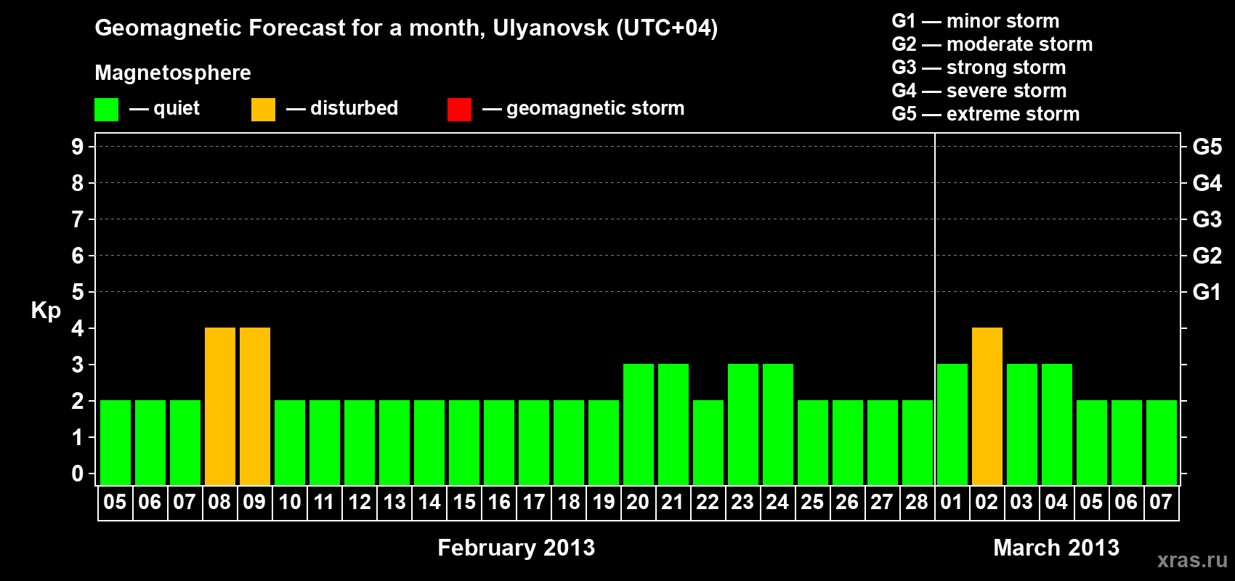1235x581 pixels.
Task: Click the February 2013 month label
Action: point(517,548)
